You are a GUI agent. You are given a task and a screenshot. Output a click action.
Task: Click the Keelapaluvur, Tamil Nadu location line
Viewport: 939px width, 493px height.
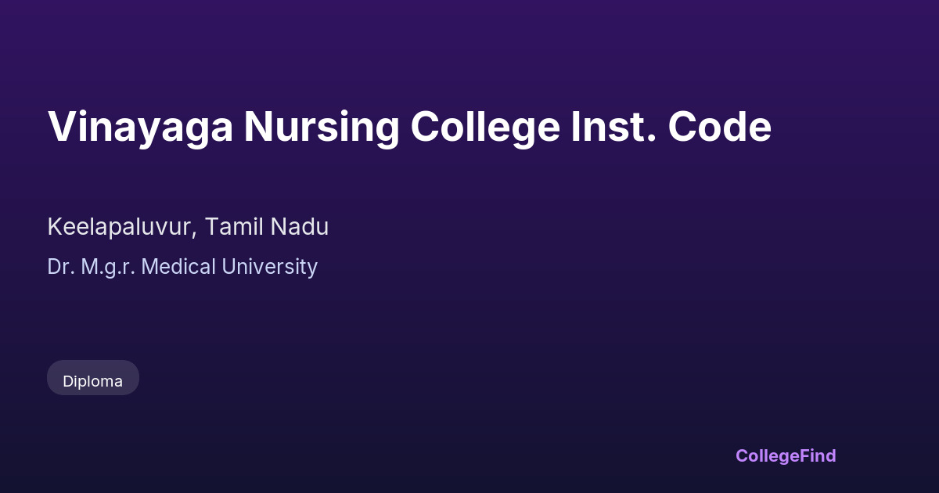pyautogui.click(x=188, y=227)
